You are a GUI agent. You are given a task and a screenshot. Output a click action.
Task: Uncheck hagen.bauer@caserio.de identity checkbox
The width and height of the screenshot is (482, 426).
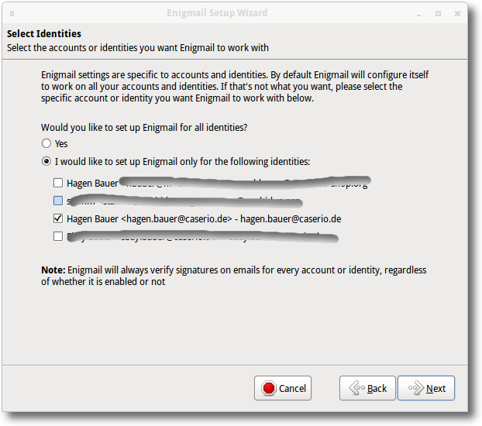(x=58, y=218)
